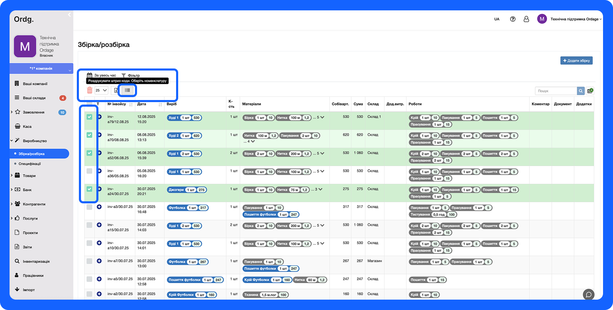The height and width of the screenshot is (310, 613).
Task: Click the red trash delete icon
Action: (x=90, y=90)
